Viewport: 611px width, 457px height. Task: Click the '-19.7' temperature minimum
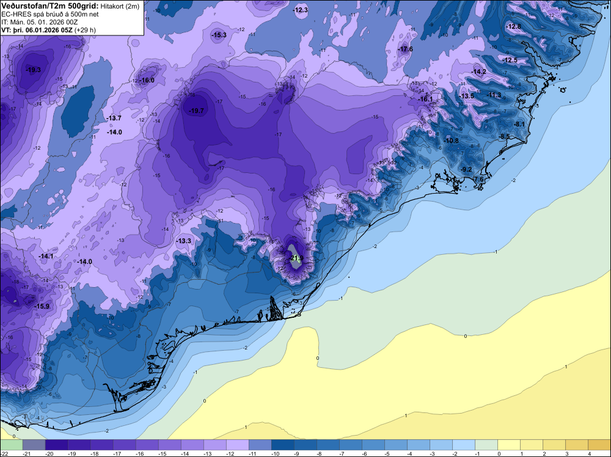(x=196, y=111)
